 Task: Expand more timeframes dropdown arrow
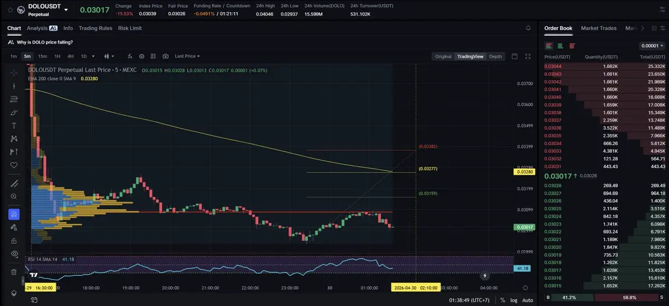[93, 56]
